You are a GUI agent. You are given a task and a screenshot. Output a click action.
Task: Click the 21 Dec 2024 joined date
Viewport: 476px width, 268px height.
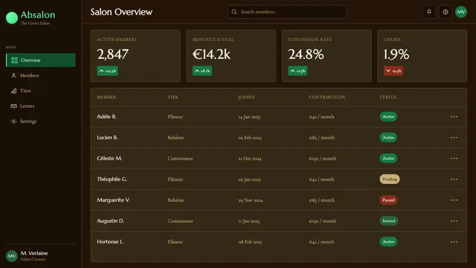pos(249,158)
